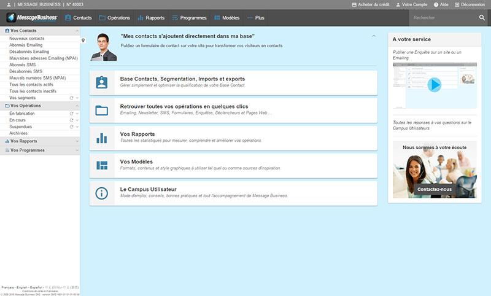This screenshot has width=491, height=296.
Task: Open Base Contacts, Segmentation card title
Action: pyautogui.click(x=182, y=79)
